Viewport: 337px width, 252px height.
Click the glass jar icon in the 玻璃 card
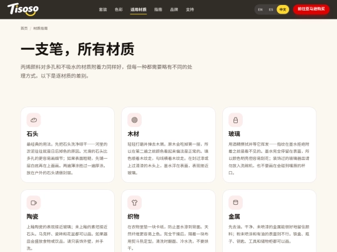(x=235, y=120)
